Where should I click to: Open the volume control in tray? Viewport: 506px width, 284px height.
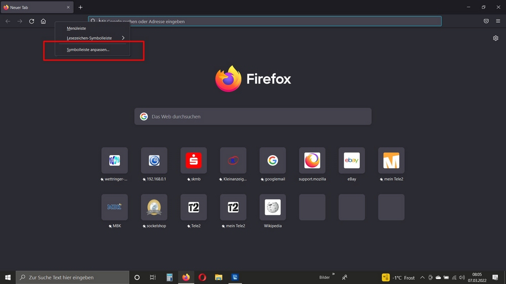(x=462, y=277)
